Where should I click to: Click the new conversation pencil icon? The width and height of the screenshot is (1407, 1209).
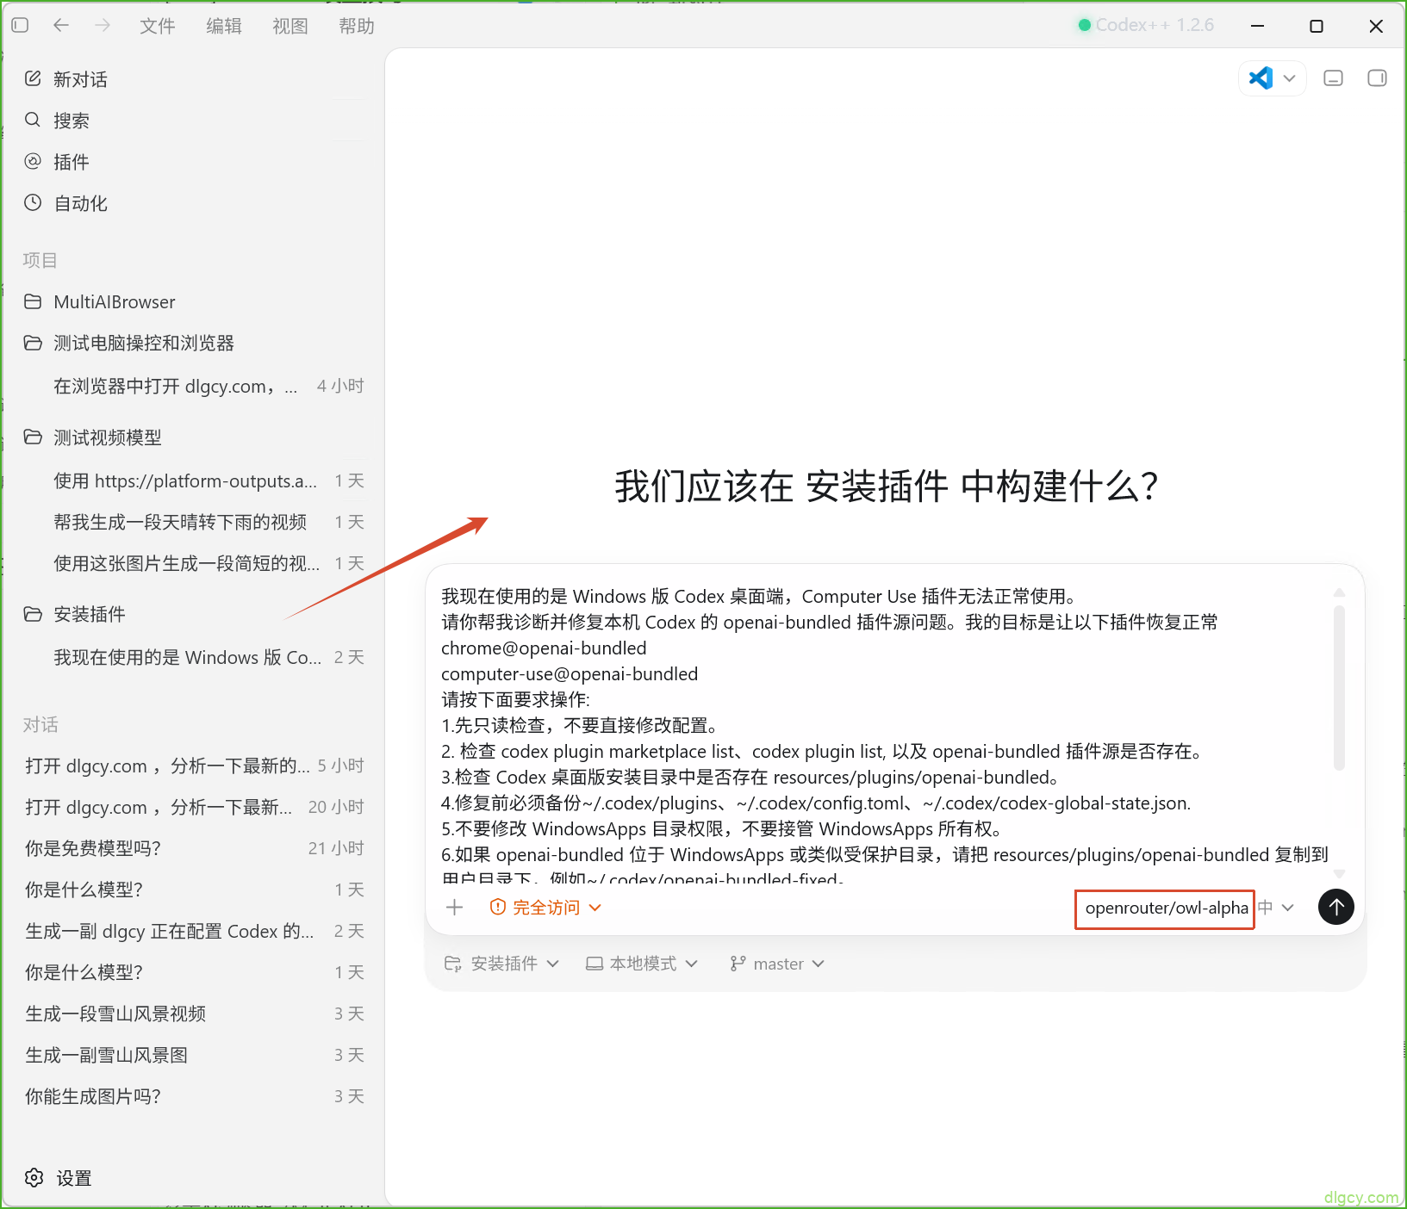33,78
